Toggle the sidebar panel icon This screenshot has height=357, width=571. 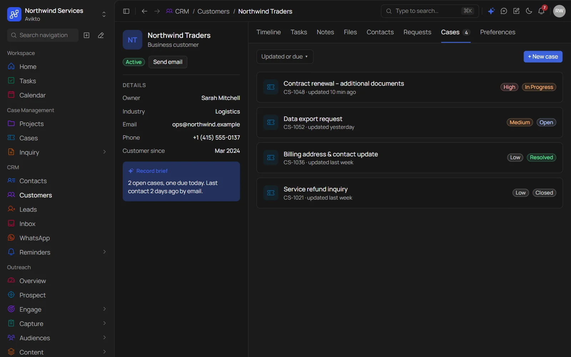click(x=126, y=11)
